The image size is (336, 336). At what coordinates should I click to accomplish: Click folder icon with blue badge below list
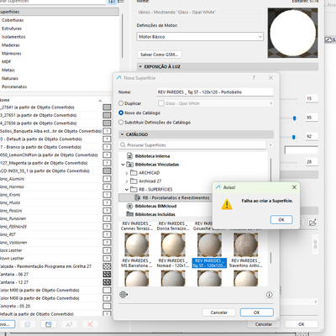[49, 324]
